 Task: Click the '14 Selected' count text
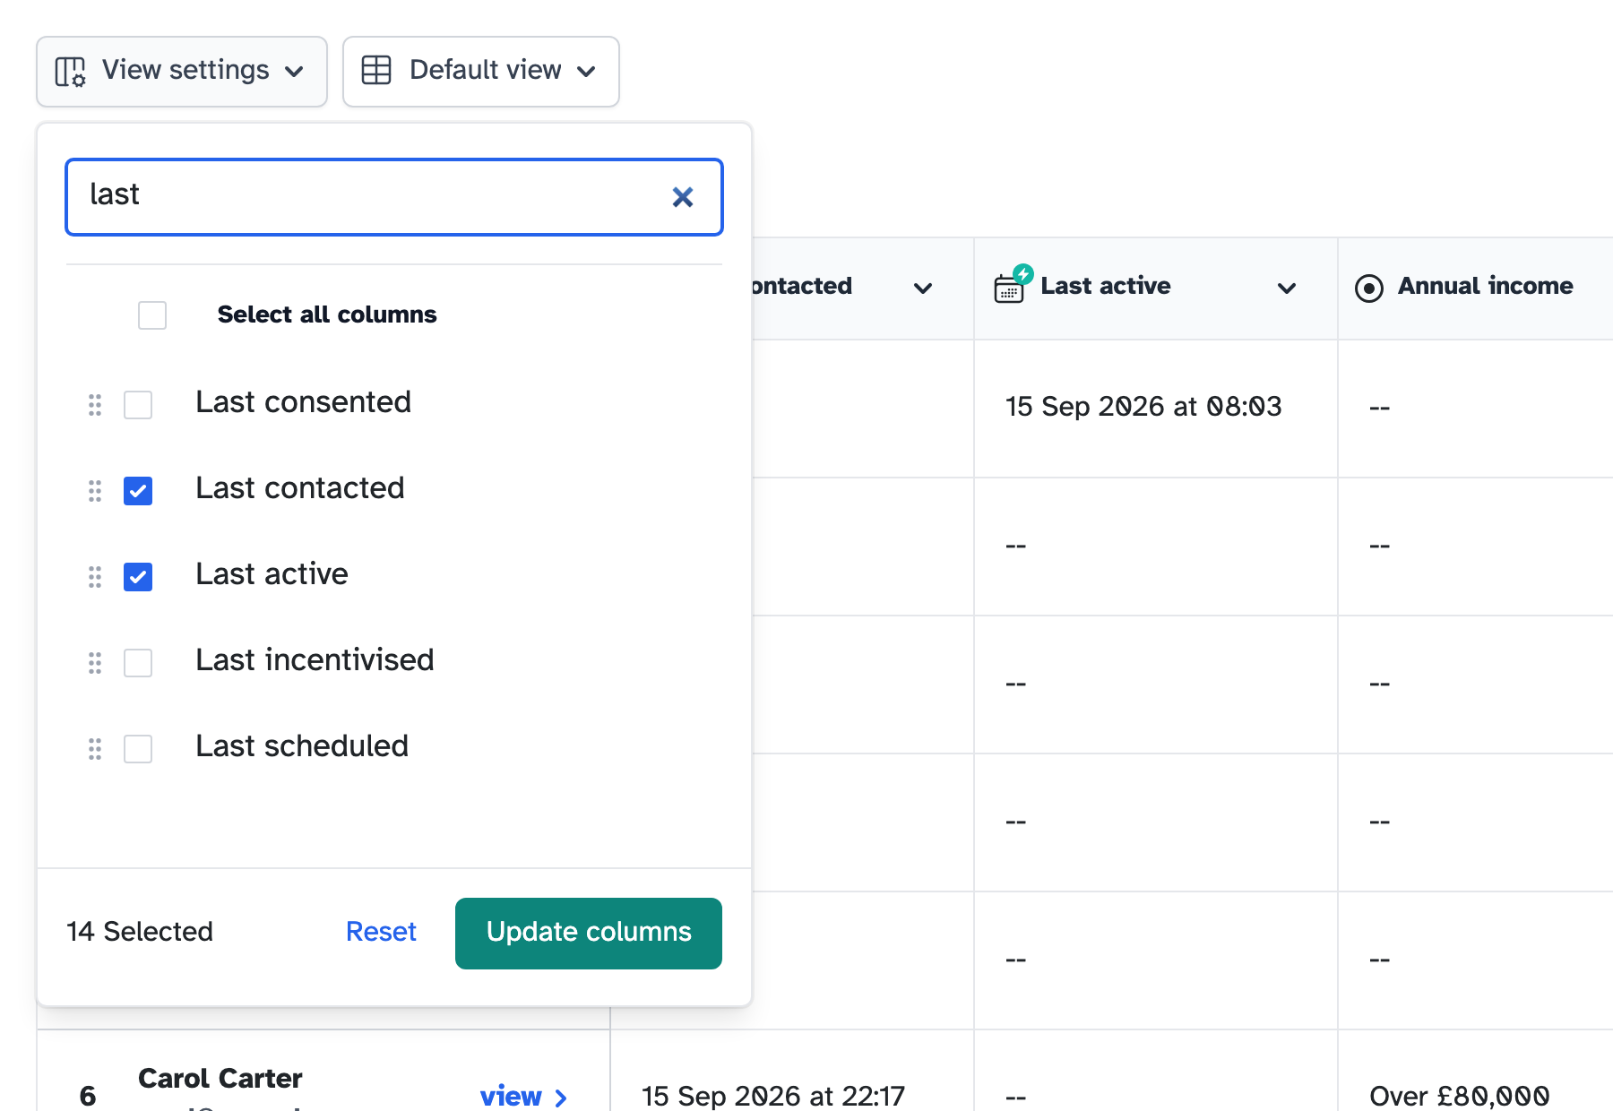point(140,932)
